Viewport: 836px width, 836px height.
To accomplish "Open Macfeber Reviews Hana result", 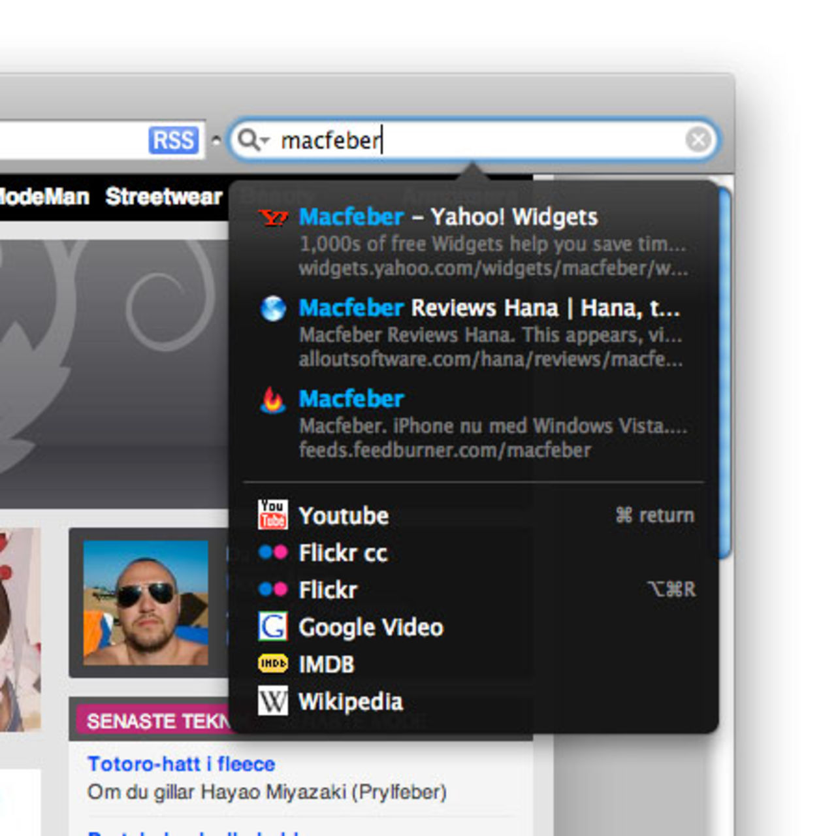I will coord(489,308).
